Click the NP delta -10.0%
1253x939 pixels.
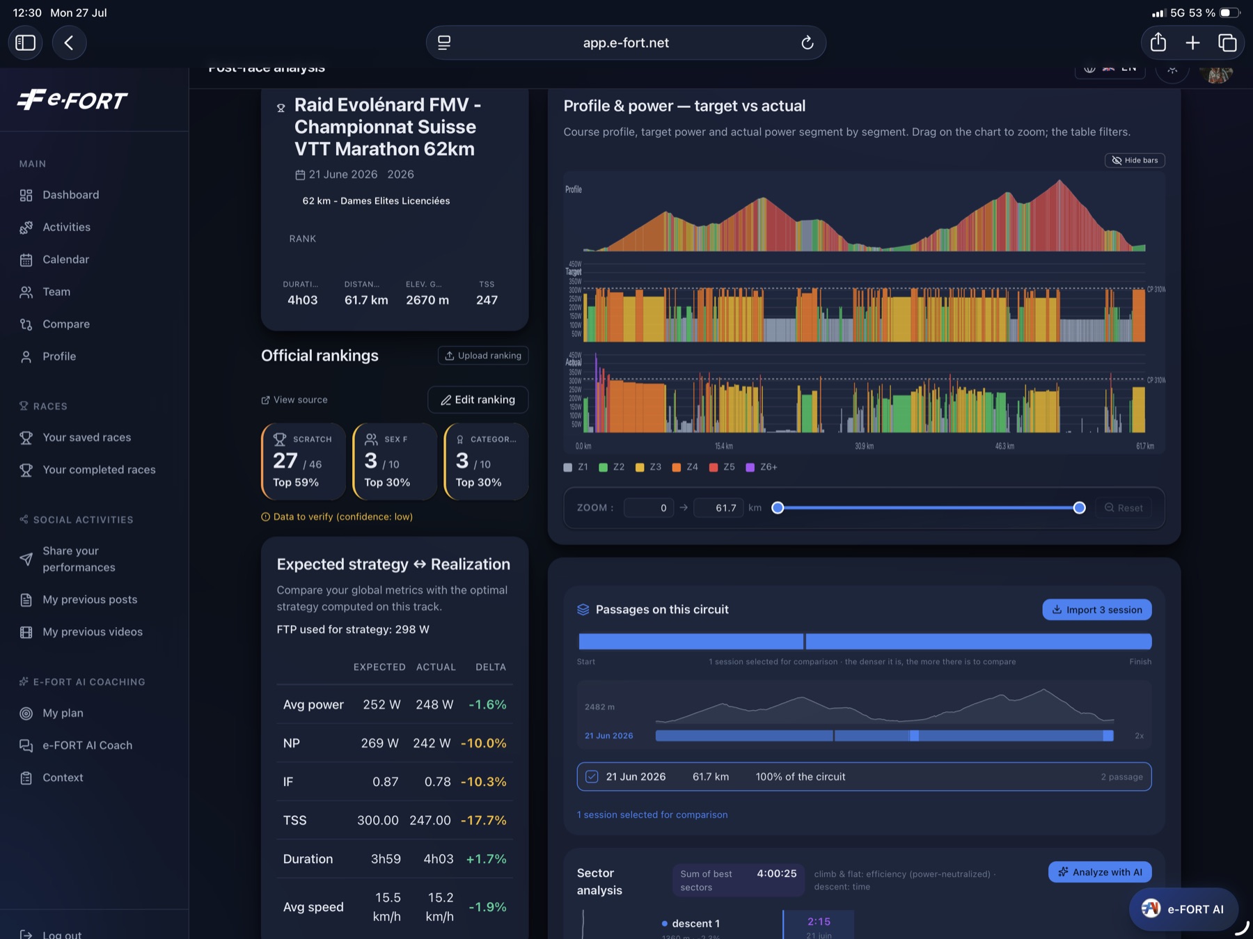(x=484, y=743)
